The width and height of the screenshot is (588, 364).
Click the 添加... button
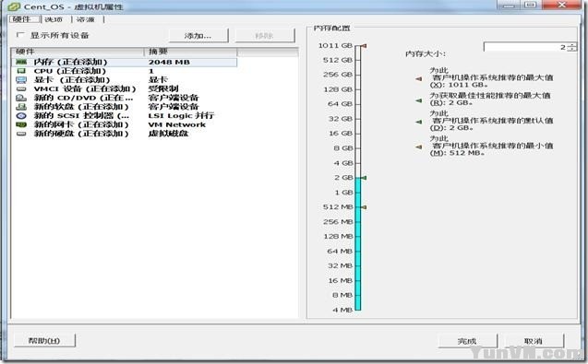[198, 36]
